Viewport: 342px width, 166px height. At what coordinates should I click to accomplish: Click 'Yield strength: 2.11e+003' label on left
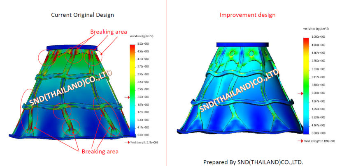coord(144,142)
